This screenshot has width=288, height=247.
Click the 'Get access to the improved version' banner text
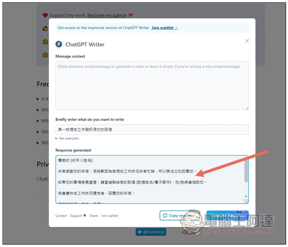103,28
